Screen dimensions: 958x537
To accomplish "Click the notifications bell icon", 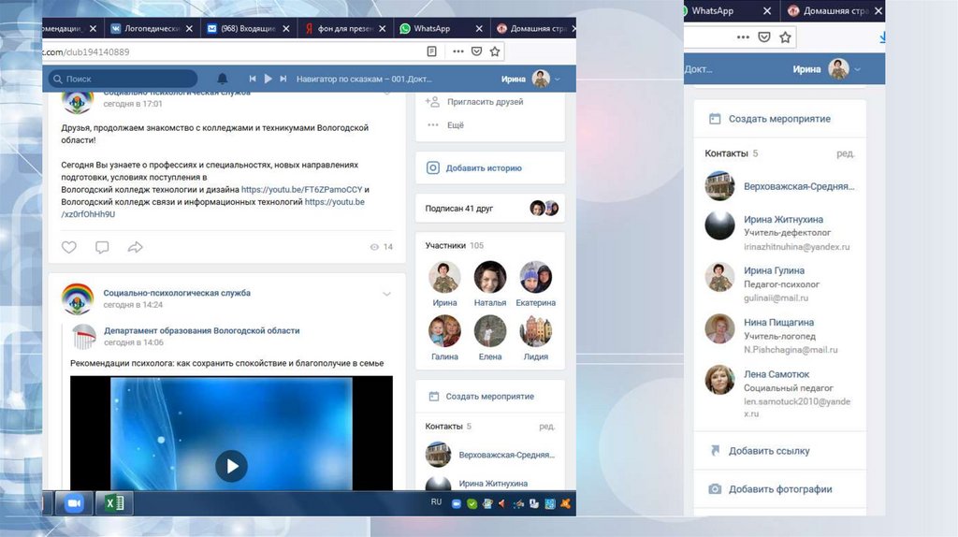I will tap(222, 79).
